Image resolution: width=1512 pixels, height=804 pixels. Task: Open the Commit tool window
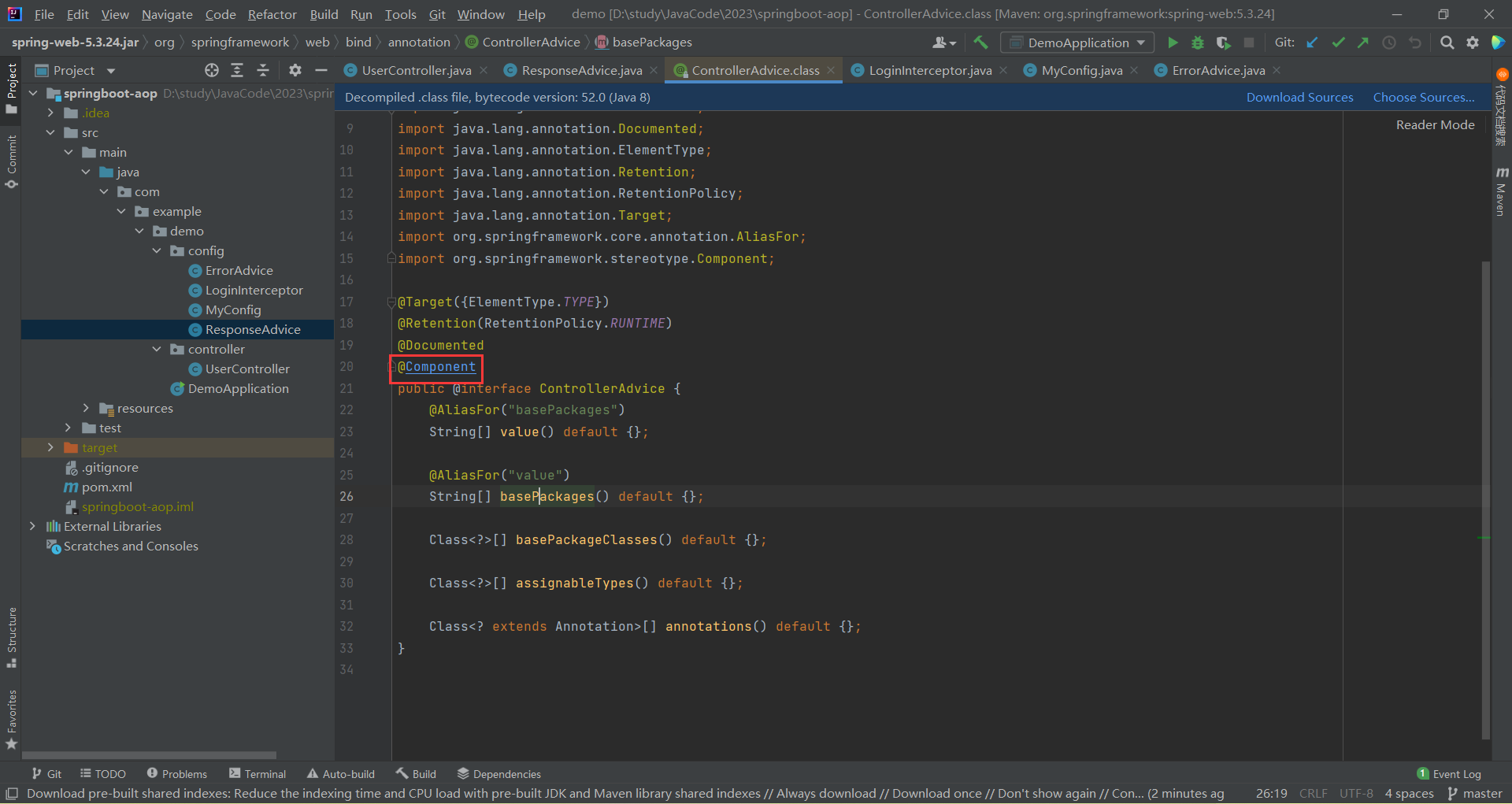(11, 161)
